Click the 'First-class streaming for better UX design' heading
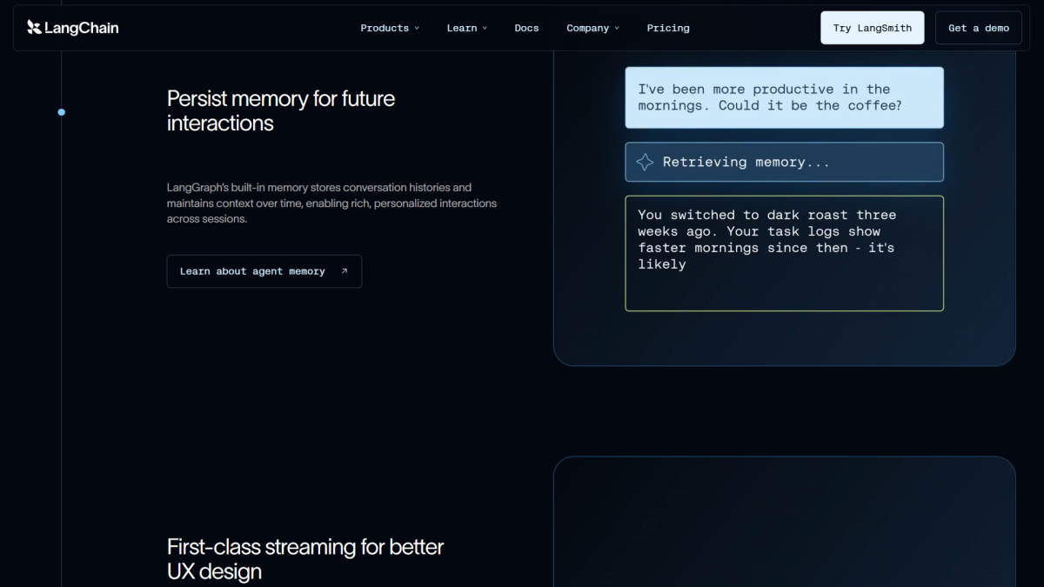1044x587 pixels. pyautogui.click(x=305, y=559)
